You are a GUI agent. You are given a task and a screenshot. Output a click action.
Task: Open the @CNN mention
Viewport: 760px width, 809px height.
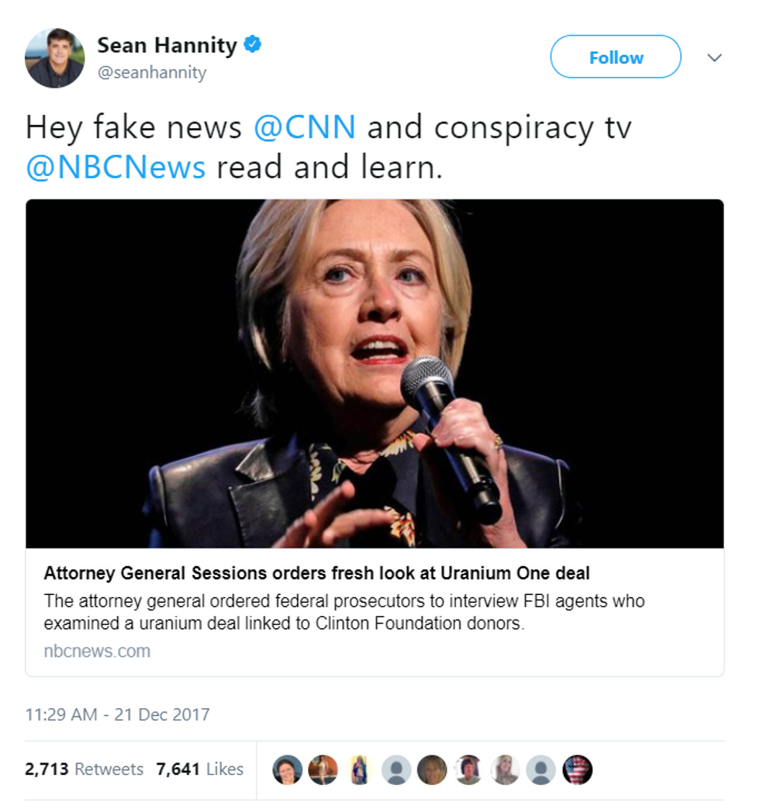[305, 127]
